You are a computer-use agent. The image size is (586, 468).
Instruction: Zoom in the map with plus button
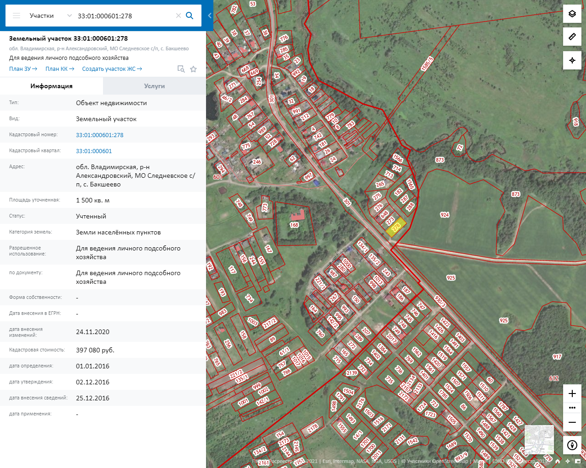pyautogui.click(x=572, y=394)
